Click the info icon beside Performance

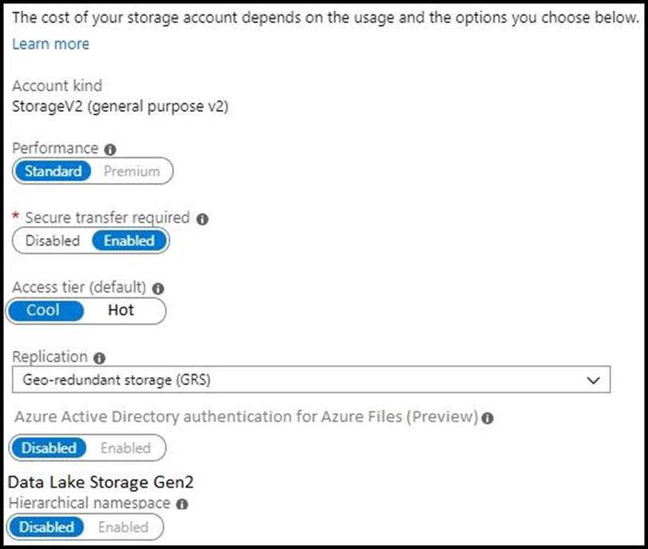tap(110, 149)
